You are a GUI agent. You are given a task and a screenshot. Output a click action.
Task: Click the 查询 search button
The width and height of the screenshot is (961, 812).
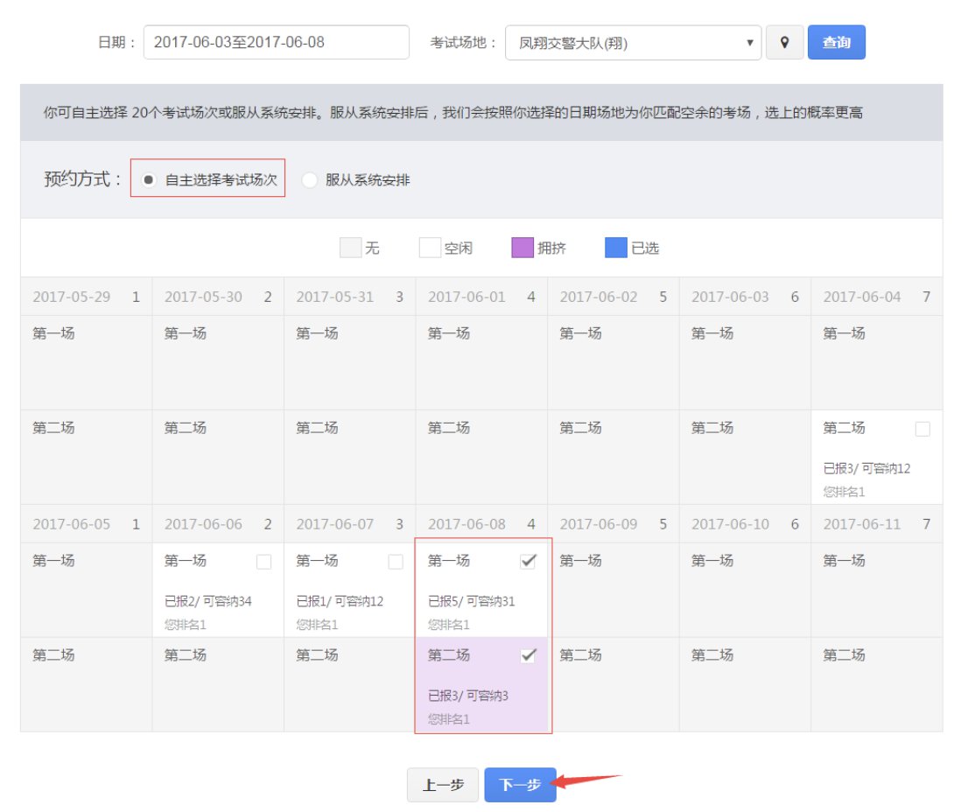click(836, 42)
